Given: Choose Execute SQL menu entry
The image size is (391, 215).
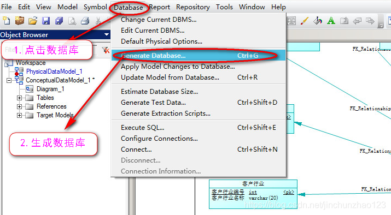Looking at the screenshot, I should click(199, 128).
